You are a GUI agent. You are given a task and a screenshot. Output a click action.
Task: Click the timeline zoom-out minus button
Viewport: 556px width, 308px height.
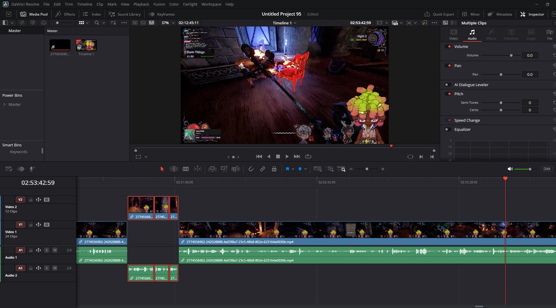[x=351, y=169]
